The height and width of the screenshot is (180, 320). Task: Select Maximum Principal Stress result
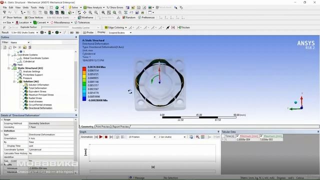tap(41, 94)
